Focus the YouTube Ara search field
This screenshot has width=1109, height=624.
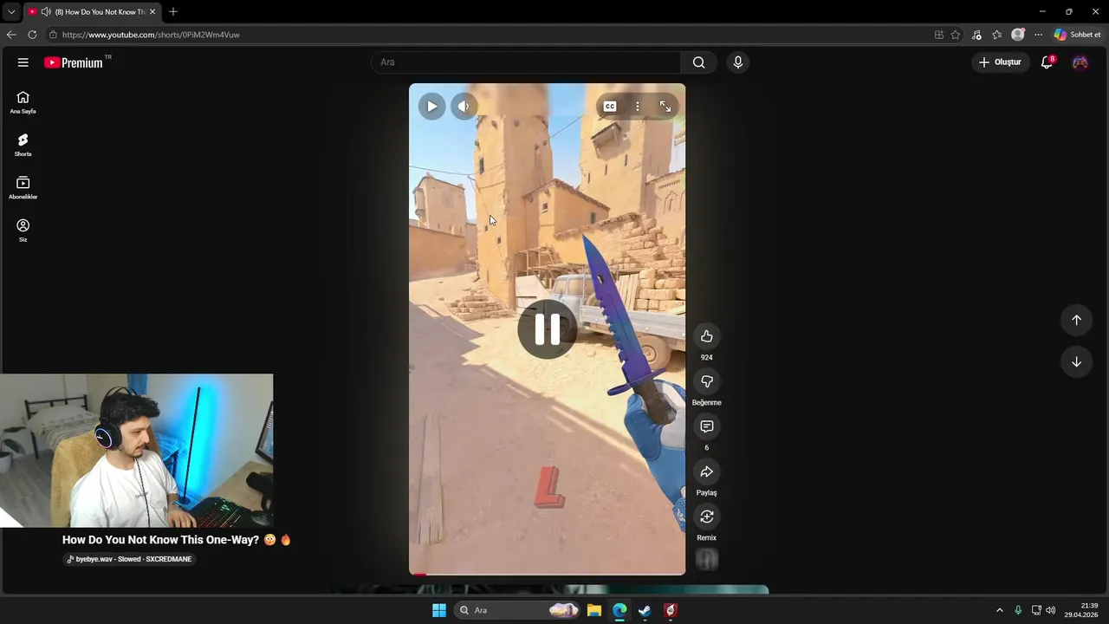pyautogui.click(x=527, y=62)
